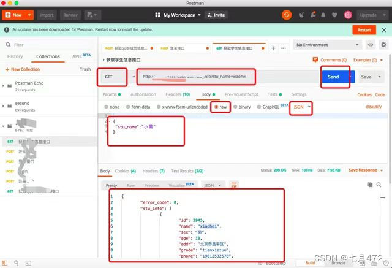Open the raw body JSON format dropdown
This screenshot has width=392, height=268.
[x=302, y=107]
